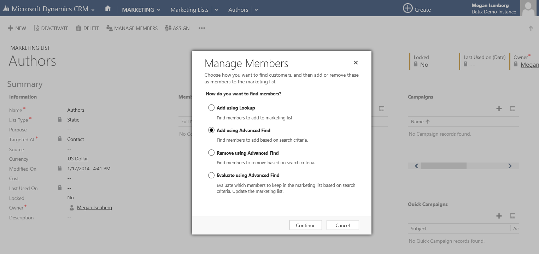This screenshot has height=254, width=539.
Task: Click MANAGE MEMBERS command
Action: (x=132, y=28)
